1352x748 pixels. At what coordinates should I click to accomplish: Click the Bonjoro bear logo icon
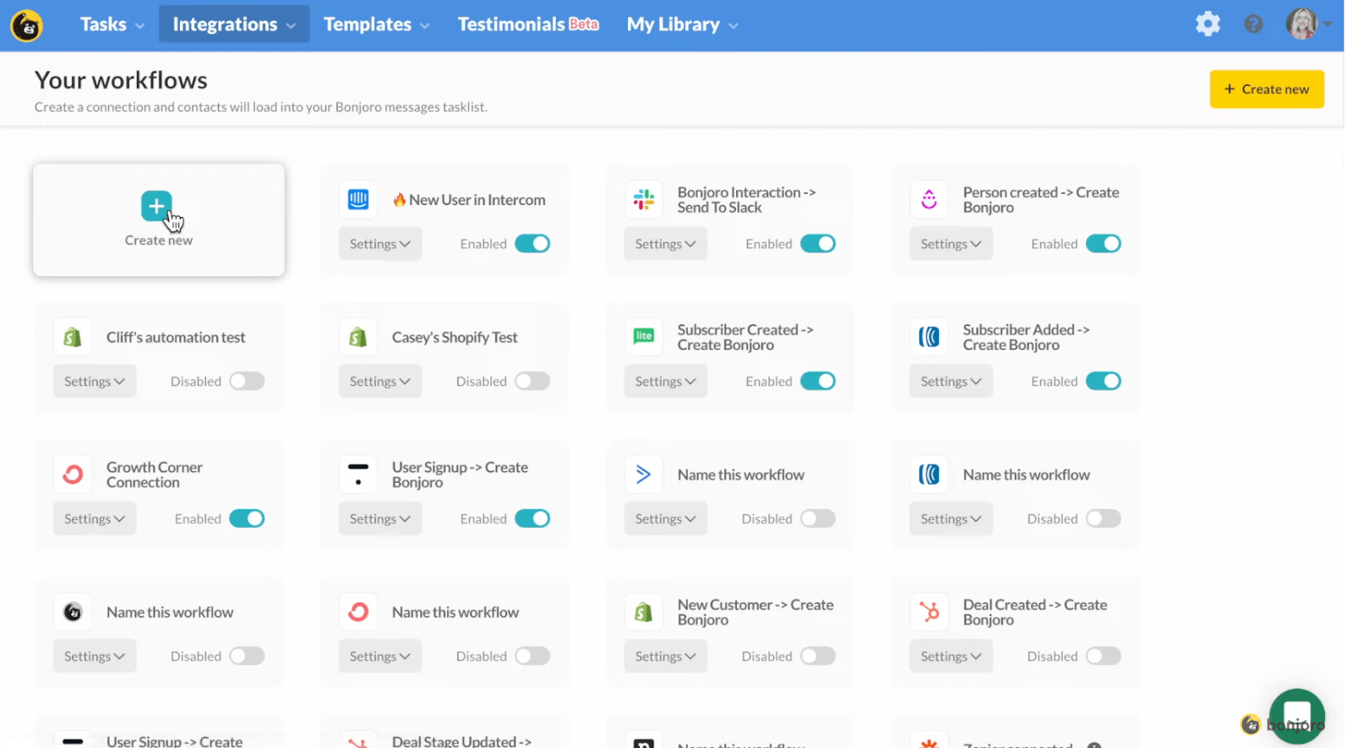click(27, 26)
